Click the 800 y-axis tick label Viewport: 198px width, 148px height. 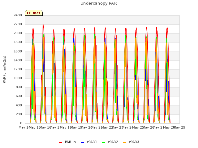pyautogui.click(x=19, y=87)
